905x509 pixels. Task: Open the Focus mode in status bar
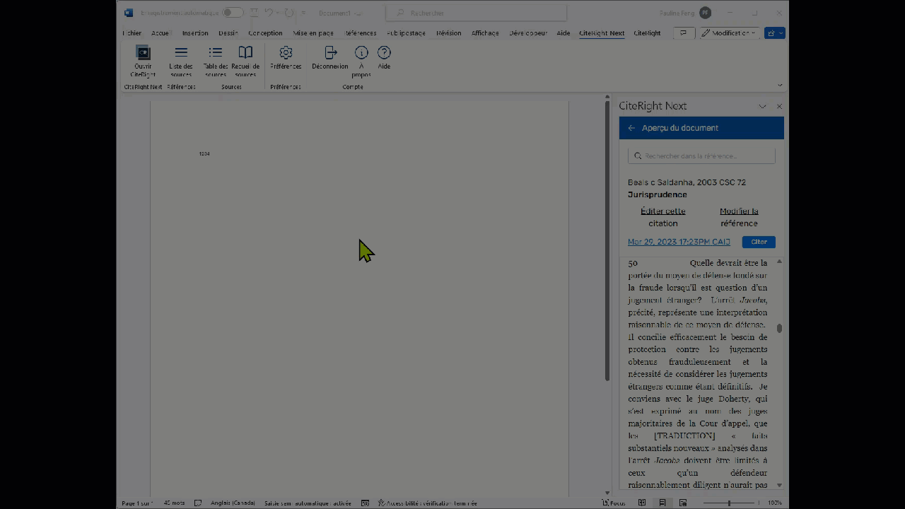(614, 503)
